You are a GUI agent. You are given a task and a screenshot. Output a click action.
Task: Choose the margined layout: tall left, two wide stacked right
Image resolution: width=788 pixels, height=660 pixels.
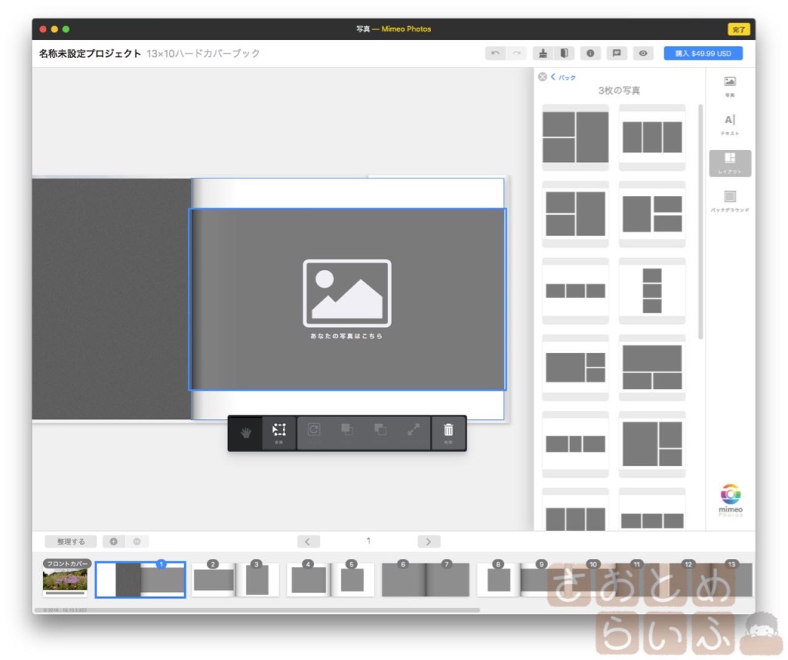pos(652,214)
